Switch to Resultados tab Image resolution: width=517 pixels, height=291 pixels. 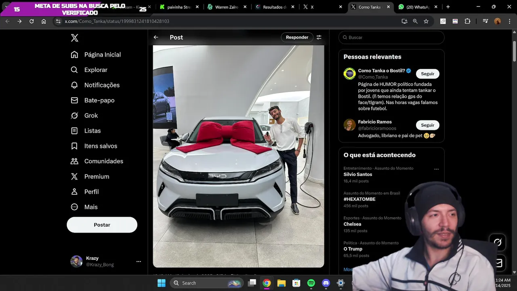tap(275, 7)
